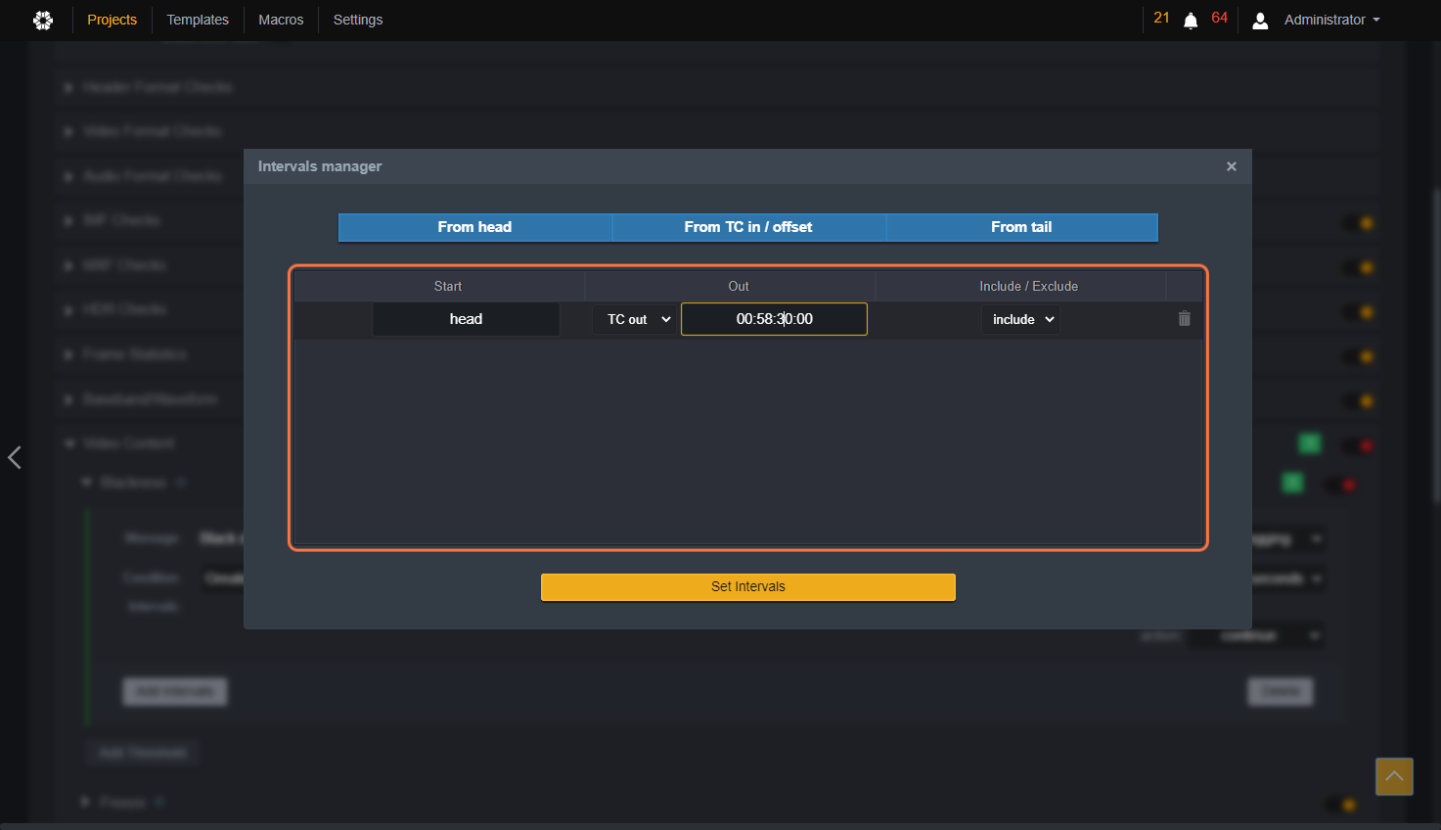This screenshot has width=1441, height=830.
Task: Open the notifications bell
Action: click(x=1191, y=21)
